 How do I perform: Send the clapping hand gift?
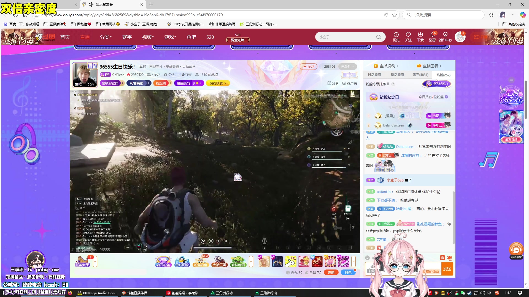point(290,262)
